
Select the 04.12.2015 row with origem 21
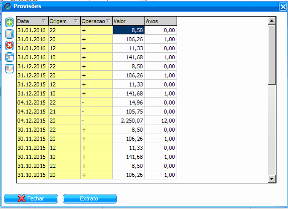coord(97,112)
